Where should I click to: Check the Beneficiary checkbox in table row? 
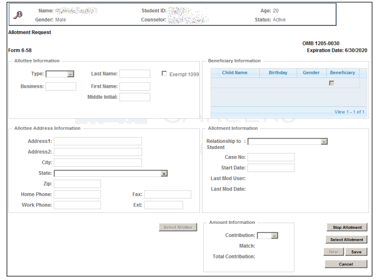pyautogui.click(x=331, y=83)
